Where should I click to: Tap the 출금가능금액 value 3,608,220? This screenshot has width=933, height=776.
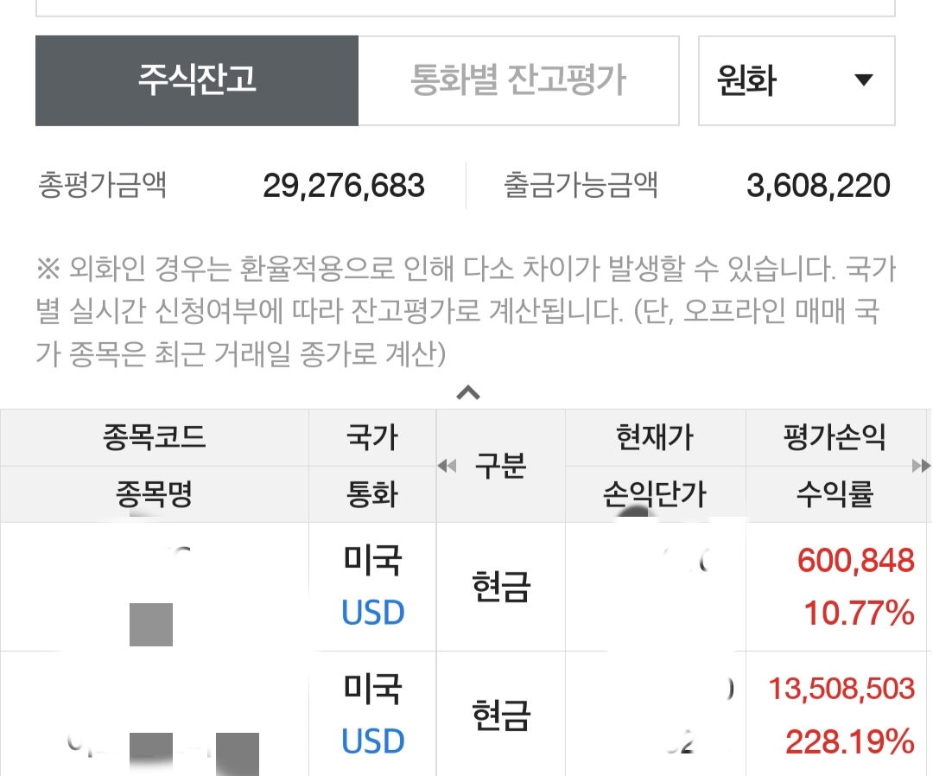(818, 186)
